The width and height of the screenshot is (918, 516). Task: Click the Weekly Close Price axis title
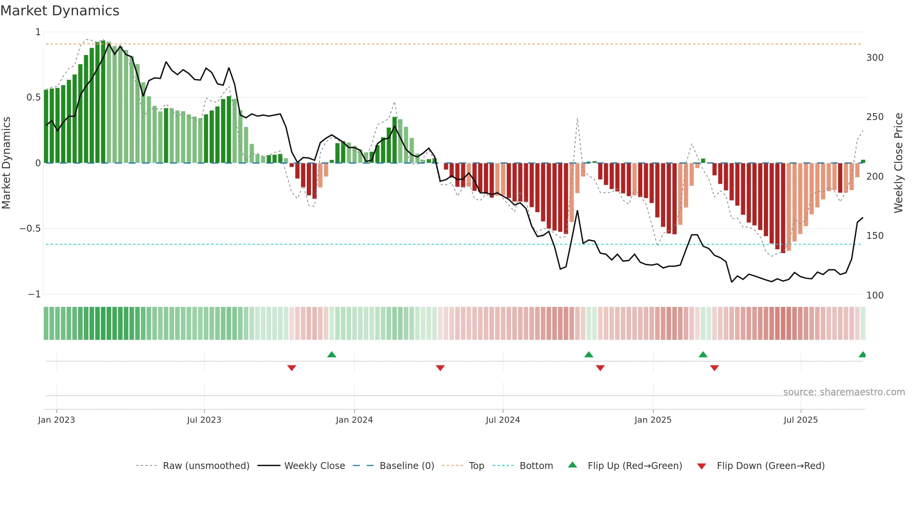(x=898, y=163)
